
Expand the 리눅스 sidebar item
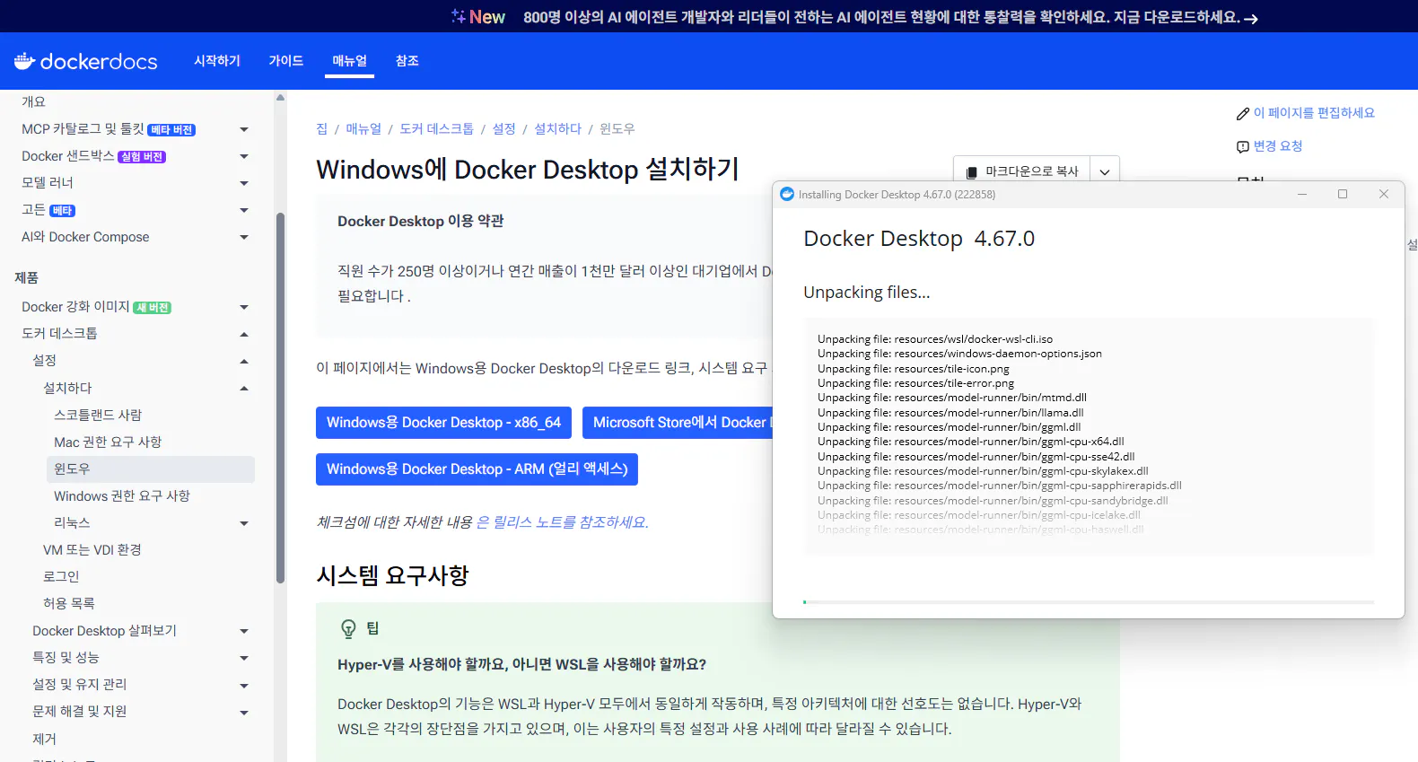244,523
